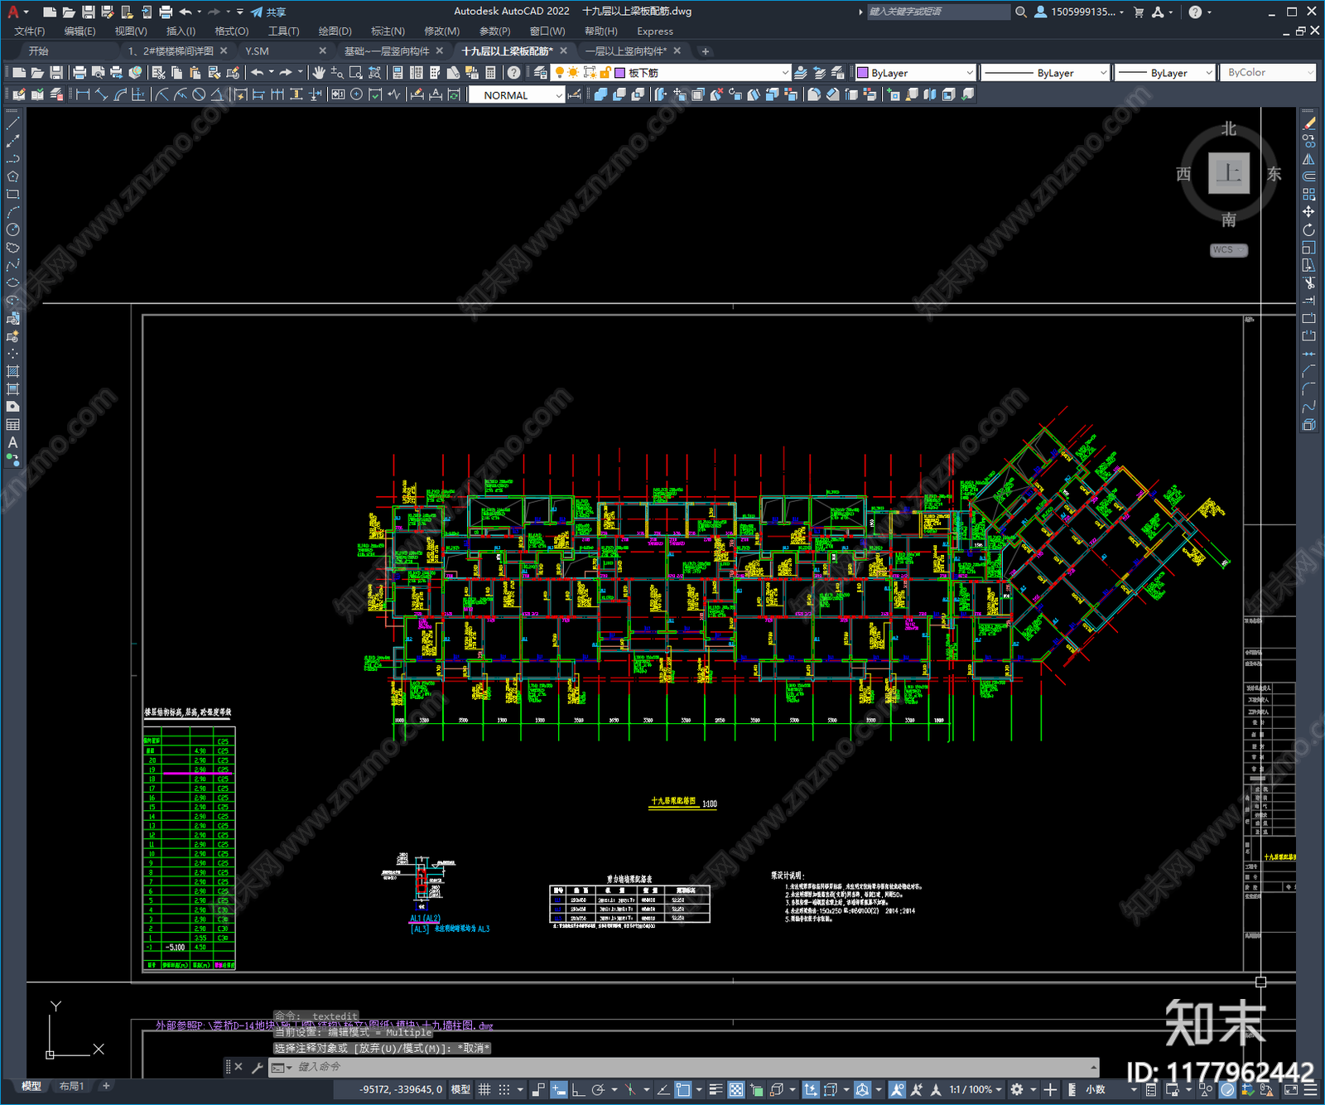
Task: Open Help via the question mark toolbar icon
Action: 514,73
